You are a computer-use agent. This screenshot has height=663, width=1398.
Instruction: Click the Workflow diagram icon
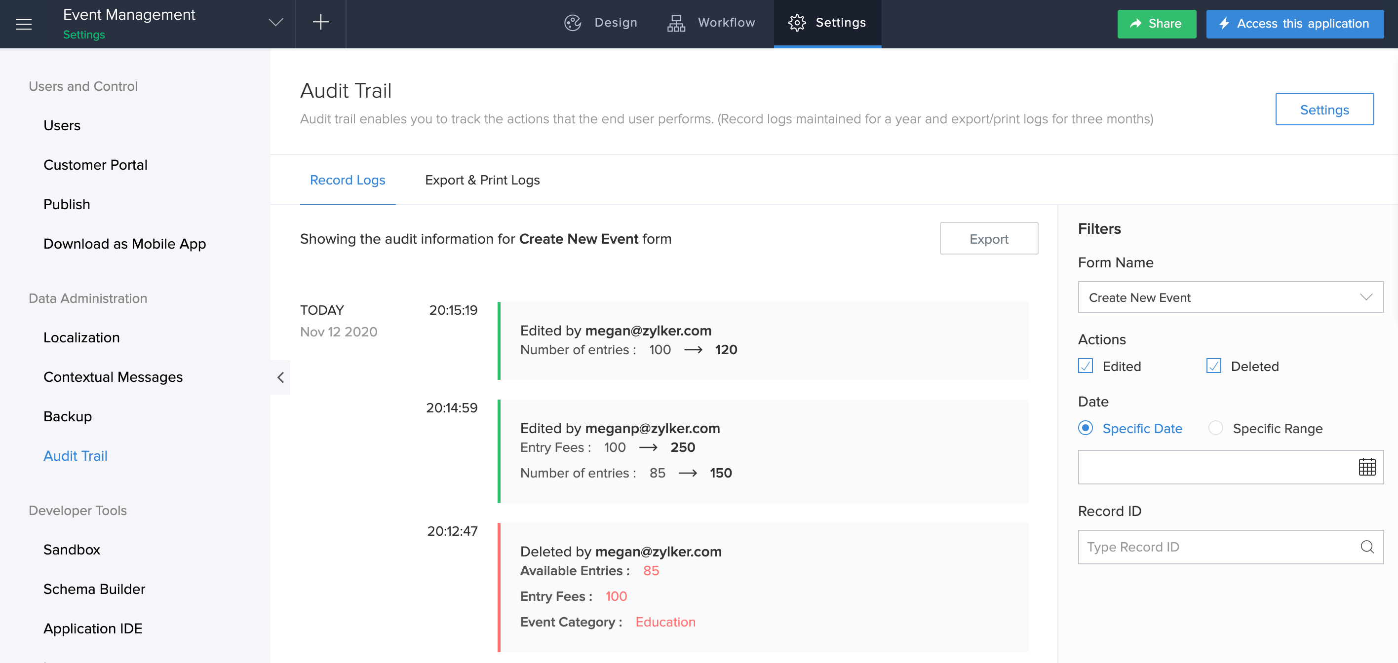coord(676,23)
